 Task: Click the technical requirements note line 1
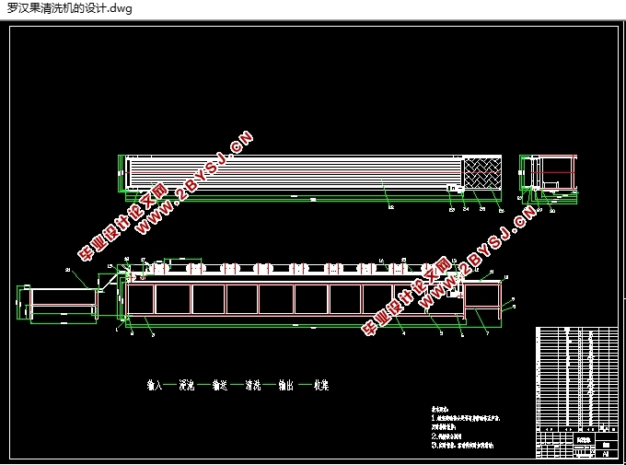(466, 418)
